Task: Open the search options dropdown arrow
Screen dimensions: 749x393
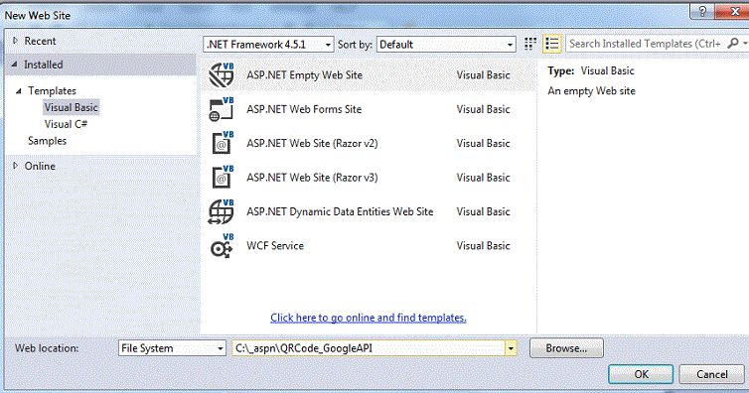Action: (x=745, y=44)
